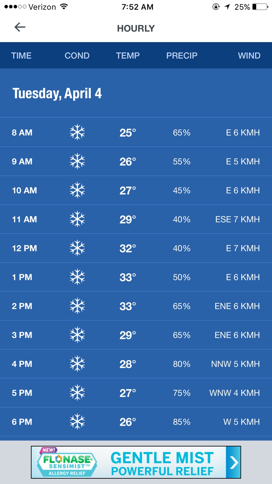This screenshot has height=484, width=272.
Task: Tap the battery icon in status bar
Action: pos(260,7)
